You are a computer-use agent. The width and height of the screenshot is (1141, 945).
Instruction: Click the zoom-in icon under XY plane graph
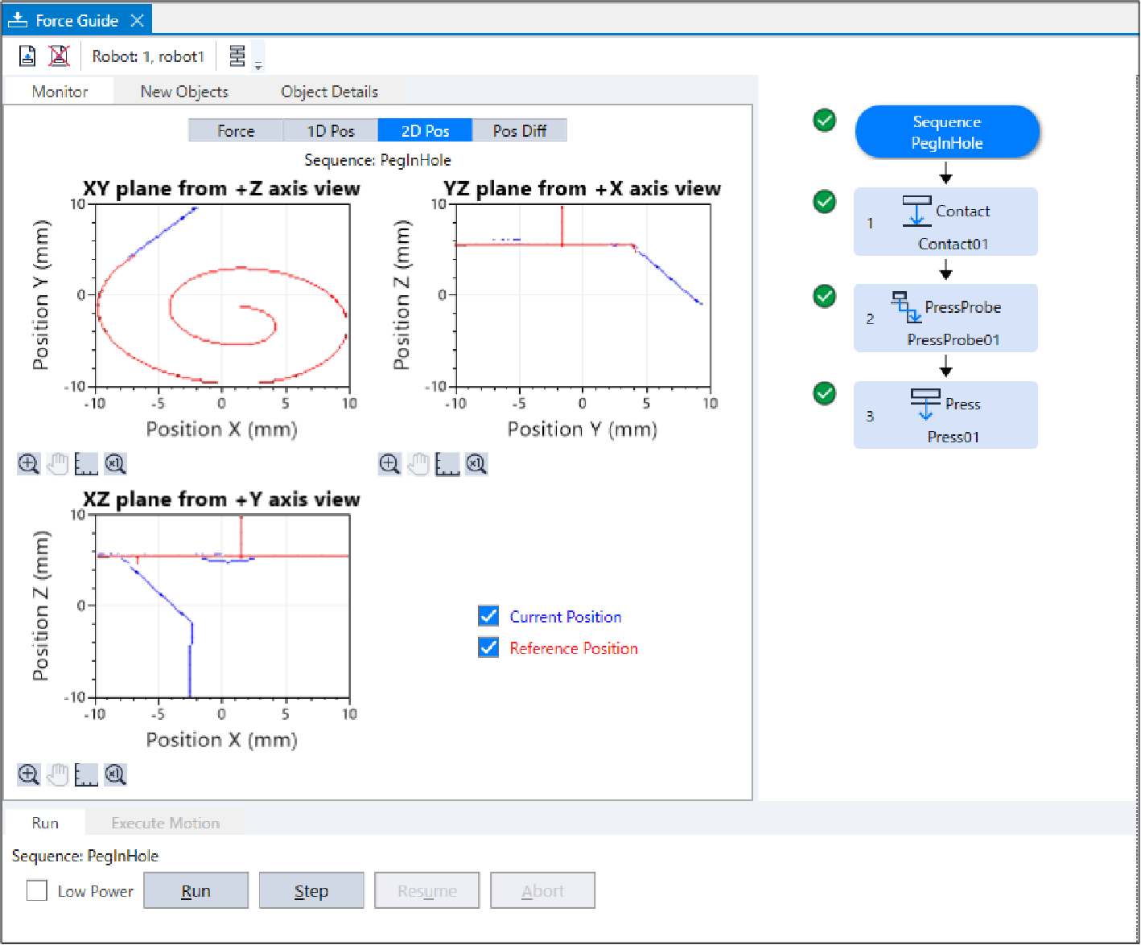pyautogui.click(x=28, y=464)
